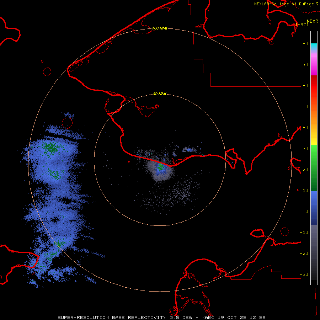Select the NEXR text label
Viewport: 320px width, 320px height.
pyautogui.click(x=312, y=21)
